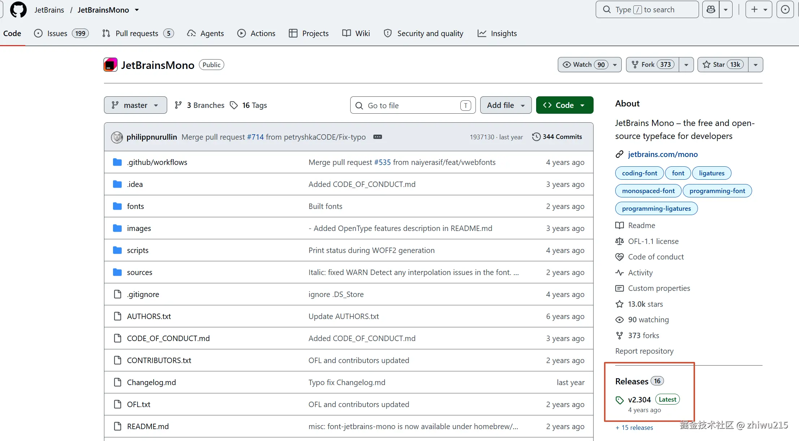Open the .github/workflows folder icon

click(x=117, y=162)
